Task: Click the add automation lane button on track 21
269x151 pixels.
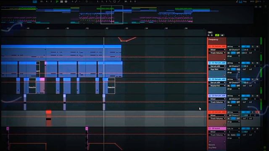Action: click(x=224, y=75)
